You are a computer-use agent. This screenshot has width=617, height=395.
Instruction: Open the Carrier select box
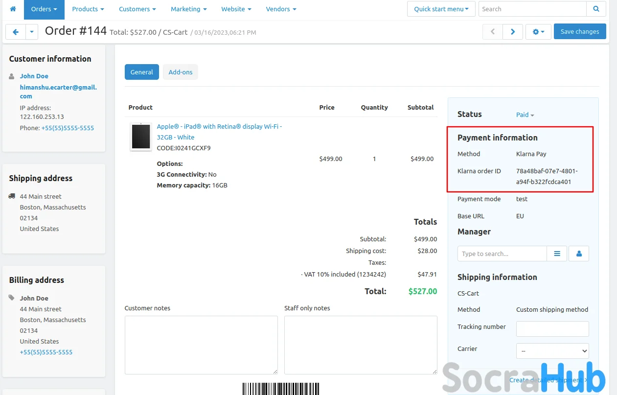tap(552, 351)
